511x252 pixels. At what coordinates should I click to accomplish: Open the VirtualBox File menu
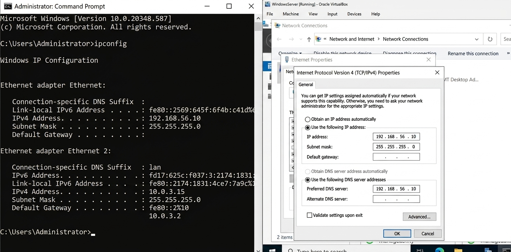click(270, 14)
